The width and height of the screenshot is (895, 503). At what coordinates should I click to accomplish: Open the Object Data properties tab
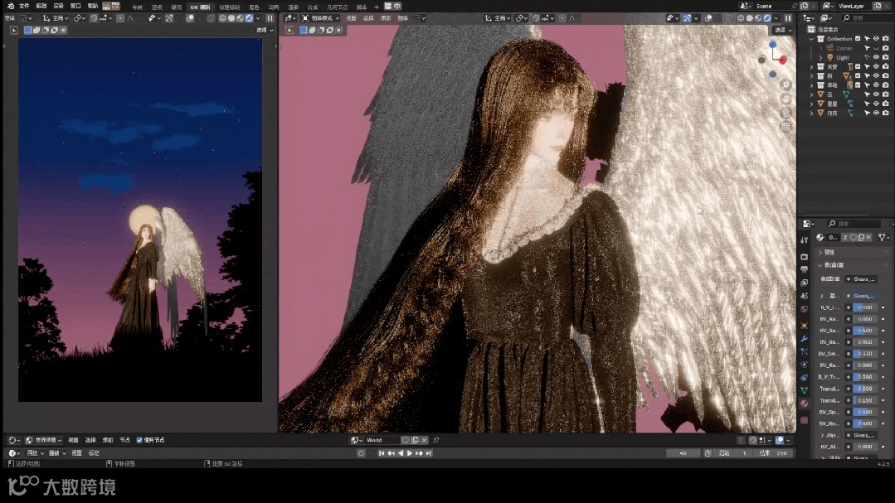805,390
